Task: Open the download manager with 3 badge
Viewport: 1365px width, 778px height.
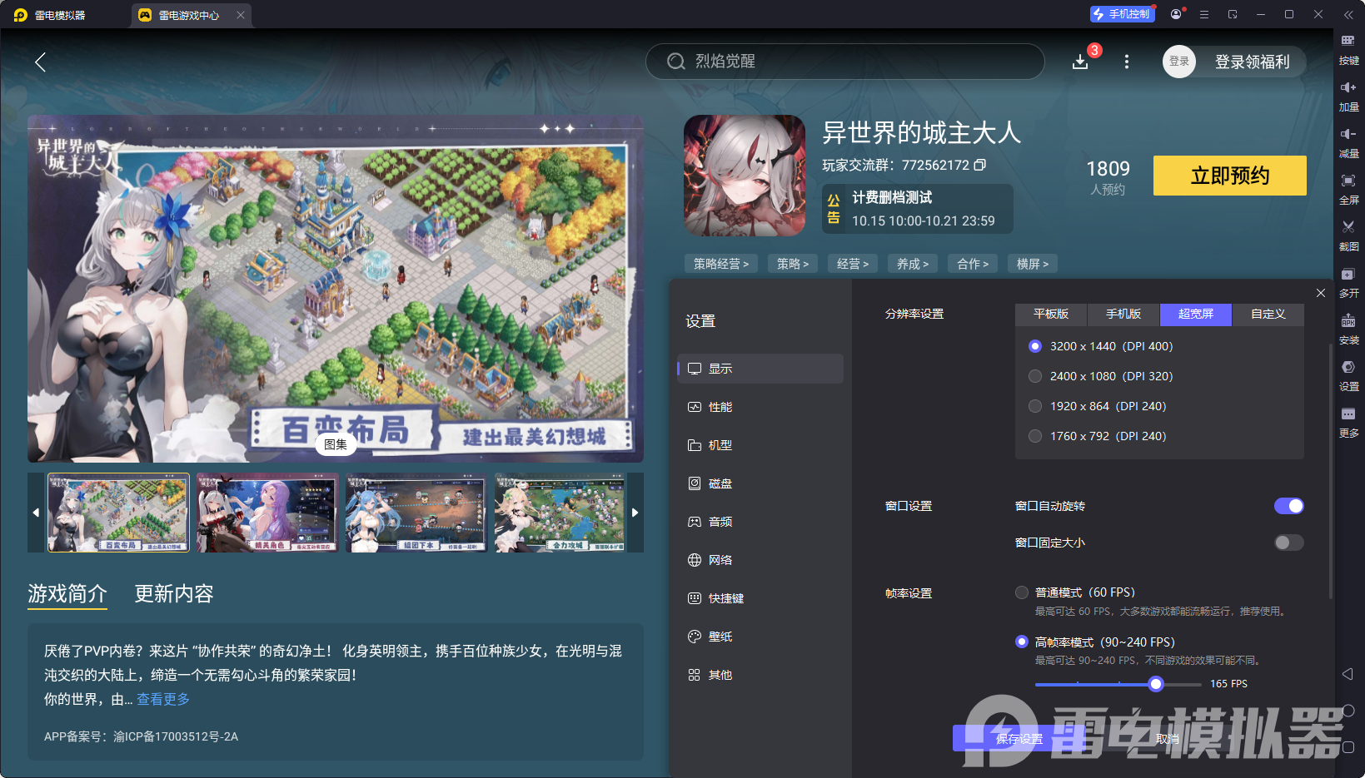Action: coord(1080,62)
